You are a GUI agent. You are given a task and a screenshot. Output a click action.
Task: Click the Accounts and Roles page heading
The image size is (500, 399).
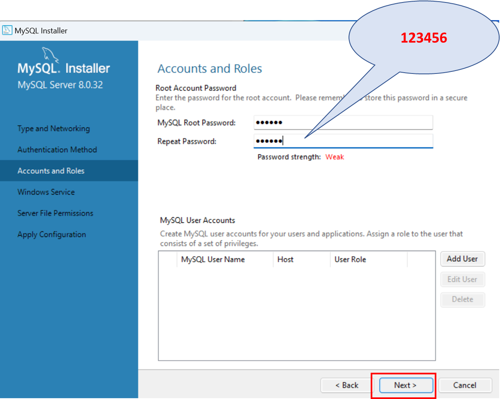210,69
